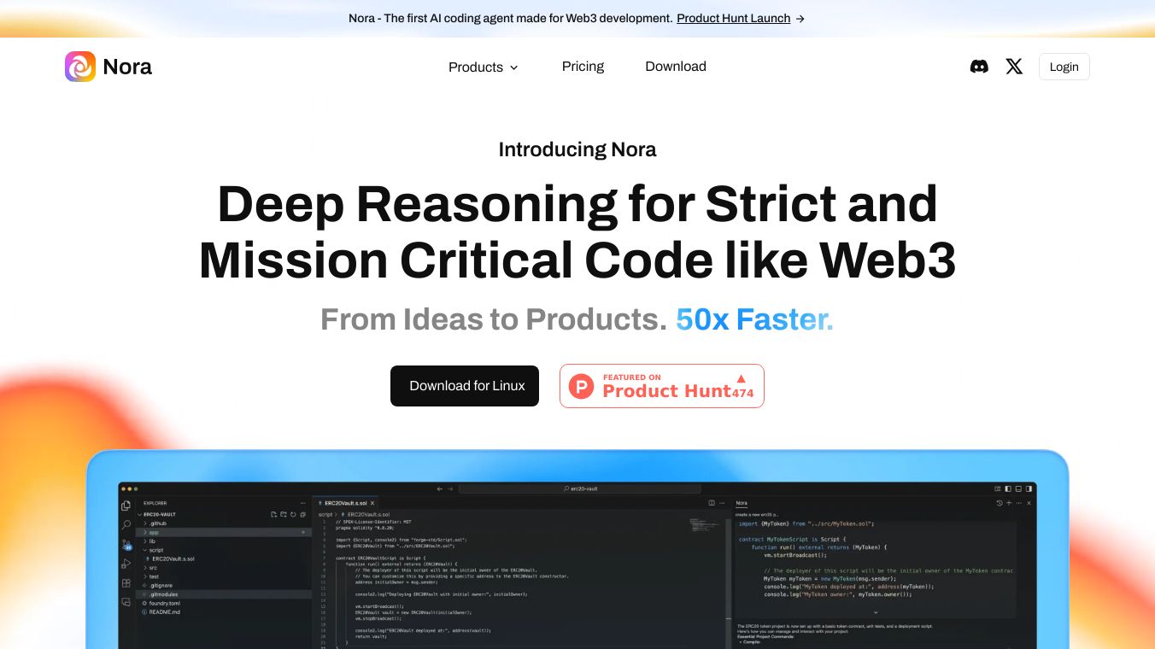1155x649 pixels.
Task: Click the Login button
Action: (1064, 67)
